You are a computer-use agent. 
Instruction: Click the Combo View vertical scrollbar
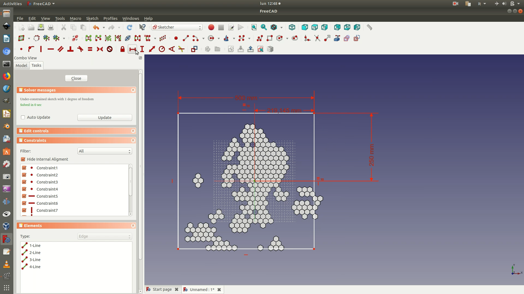click(140, 167)
